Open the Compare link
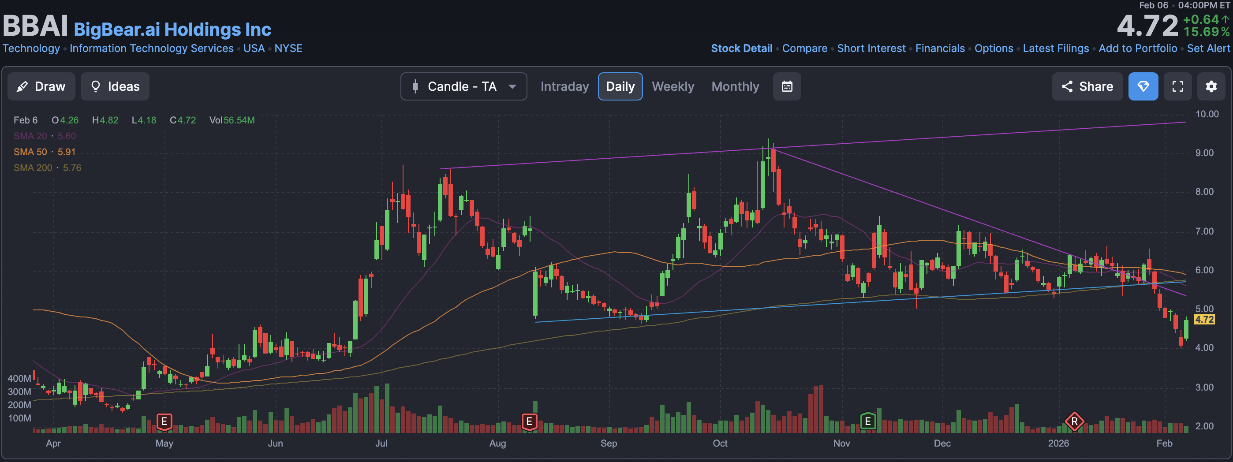The height and width of the screenshot is (462, 1233). (x=805, y=48)
